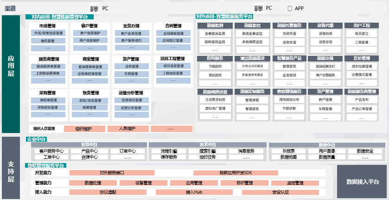Open 节能咨询 item
This screenshot has width=389, height=200.
[x=215, y=66]
